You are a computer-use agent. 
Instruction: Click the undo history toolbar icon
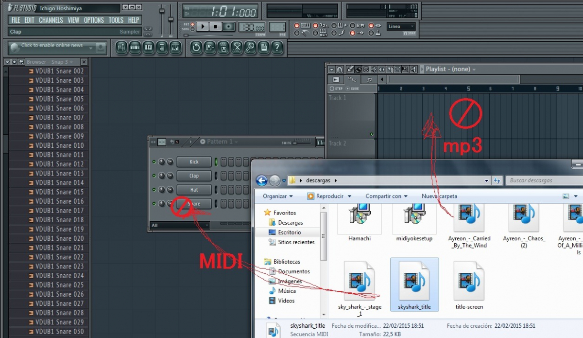point(196,48)
